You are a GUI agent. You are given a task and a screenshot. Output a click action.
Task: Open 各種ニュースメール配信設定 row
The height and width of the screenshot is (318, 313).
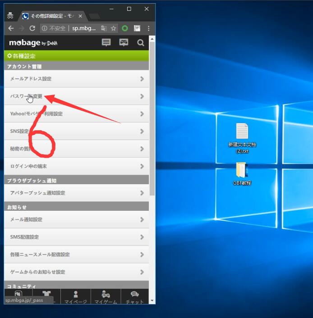coord(76,254)
